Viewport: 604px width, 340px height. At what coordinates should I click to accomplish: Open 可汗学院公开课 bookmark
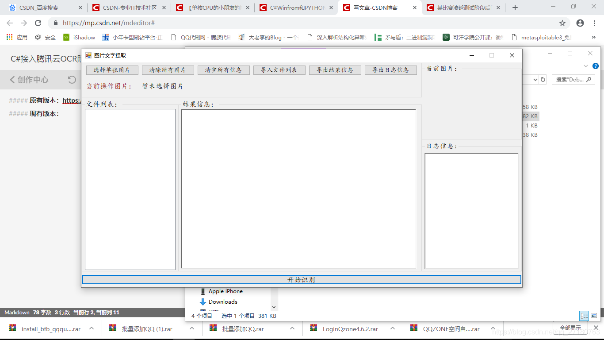473,38
